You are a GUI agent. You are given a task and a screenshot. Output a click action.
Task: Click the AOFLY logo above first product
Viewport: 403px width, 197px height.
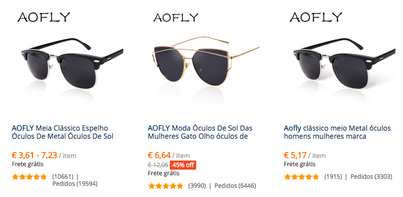point(44,17)
